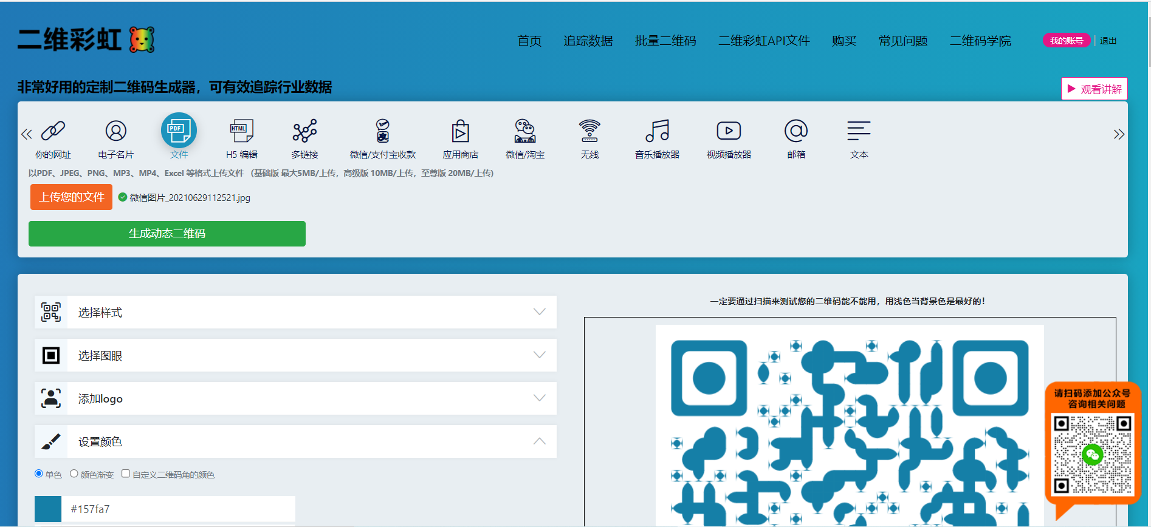
Task: Choose the 视频播放器 video player icon
Action: pos(729,131)
